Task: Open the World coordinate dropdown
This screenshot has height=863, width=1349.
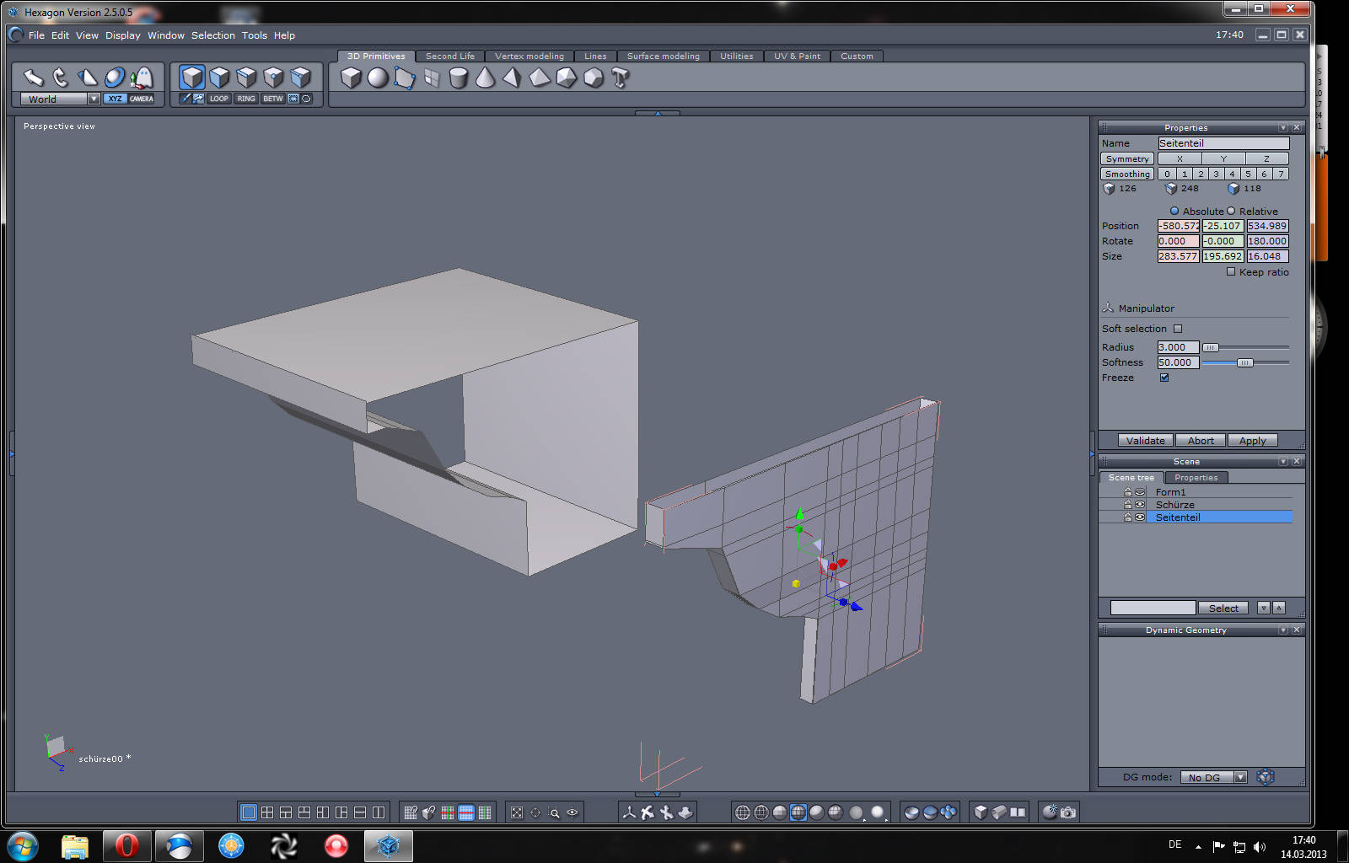Action: [94, 99]
